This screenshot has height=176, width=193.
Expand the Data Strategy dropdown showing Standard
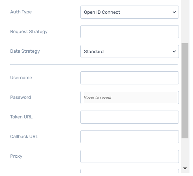tap(129, 51)
